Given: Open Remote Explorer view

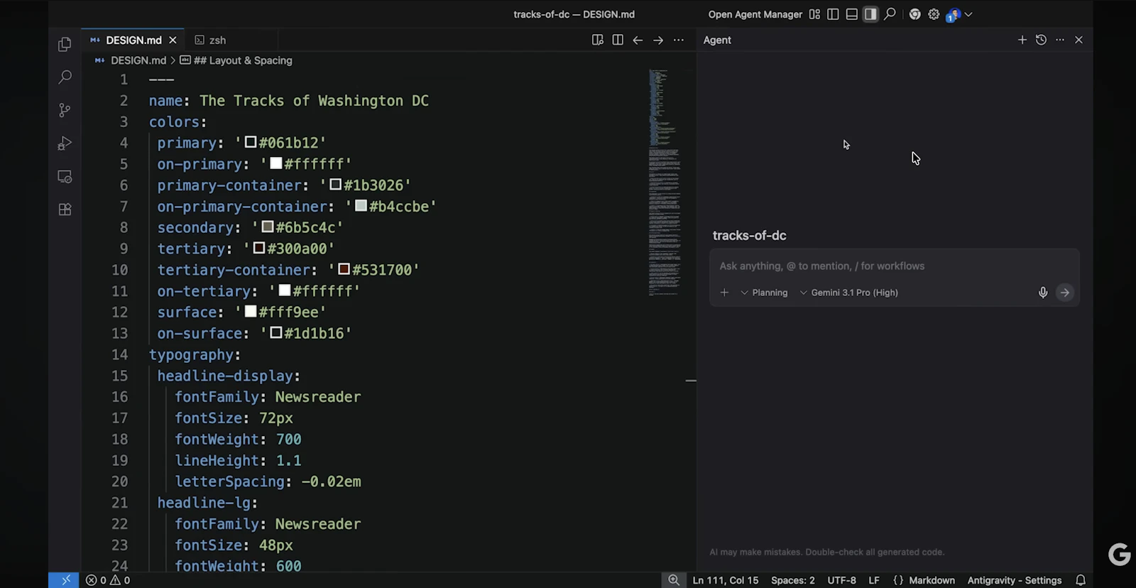Looking at the screenshot, I should pos(65,176).
